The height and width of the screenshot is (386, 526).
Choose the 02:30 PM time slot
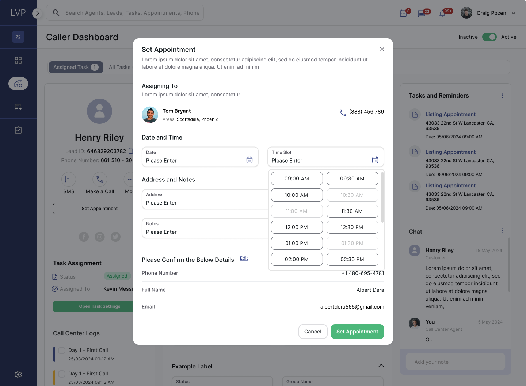click(352, 259)
